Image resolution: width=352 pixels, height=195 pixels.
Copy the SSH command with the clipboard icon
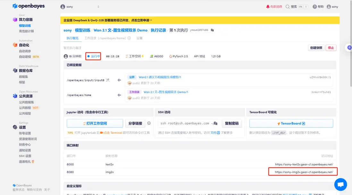click(216, 123)
